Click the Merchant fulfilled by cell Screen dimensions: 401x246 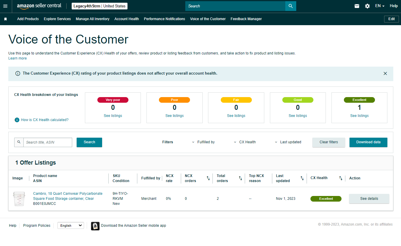click(x=149, y=199)
